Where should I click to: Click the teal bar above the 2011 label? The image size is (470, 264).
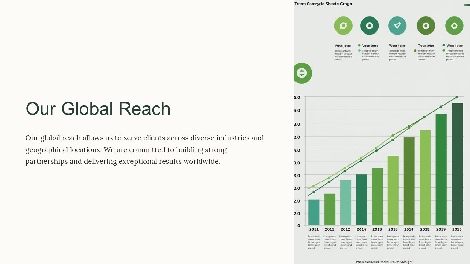[314, 212]
